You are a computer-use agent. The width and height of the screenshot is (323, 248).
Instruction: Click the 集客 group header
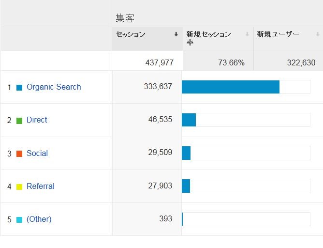[x=125, y=18]
